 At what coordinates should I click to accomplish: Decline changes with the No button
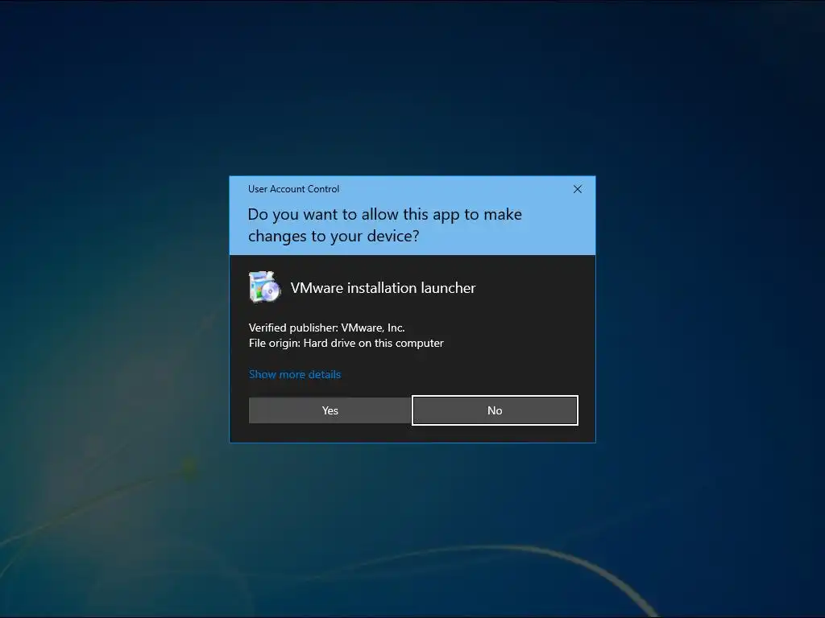tap(495, 410)
